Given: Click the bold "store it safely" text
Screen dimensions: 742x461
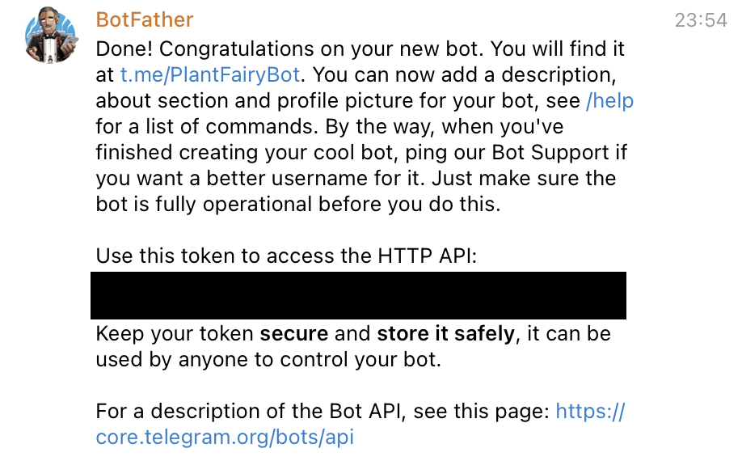Looking at the screenshot, I should click(x=445, y=334).
